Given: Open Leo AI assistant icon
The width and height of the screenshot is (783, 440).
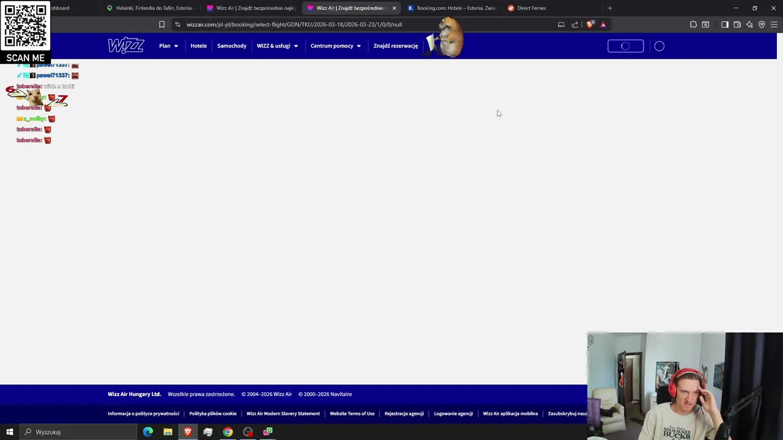Looking at the screenshot, I should (x=749, y=24).
